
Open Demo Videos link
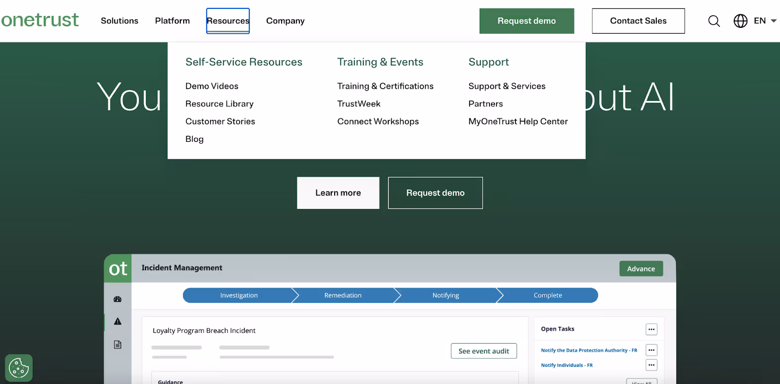coord(212,86)
